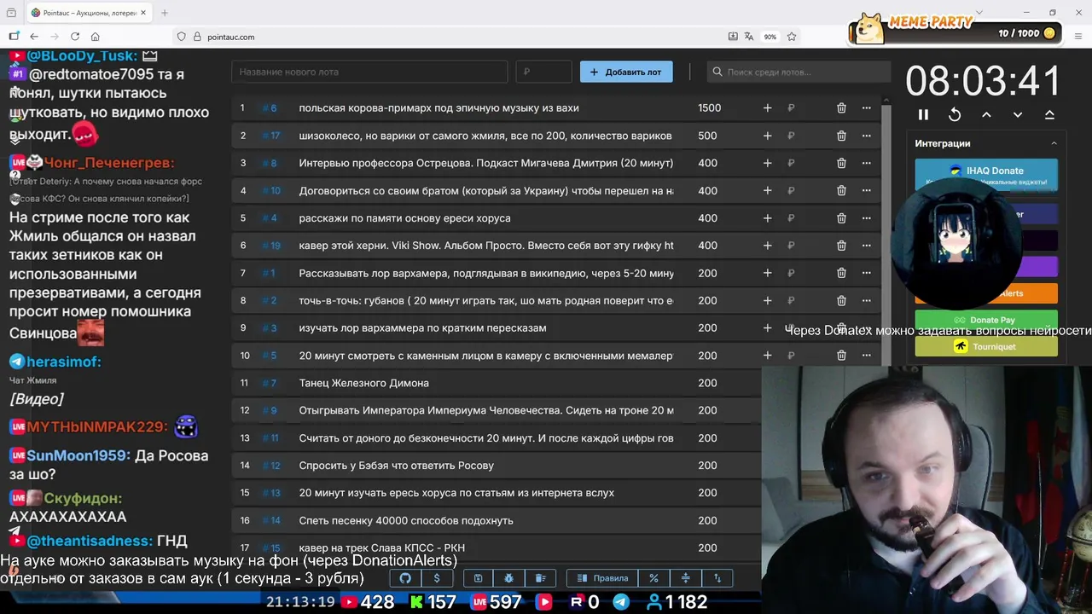
Task: Go back in browser history
Action: coord(34,37)
